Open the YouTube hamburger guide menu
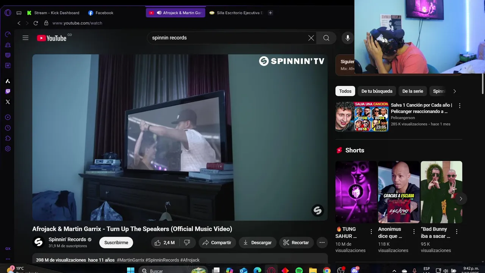Image resolution: width=485 pixels, height=273 pixels. [25, 38]
